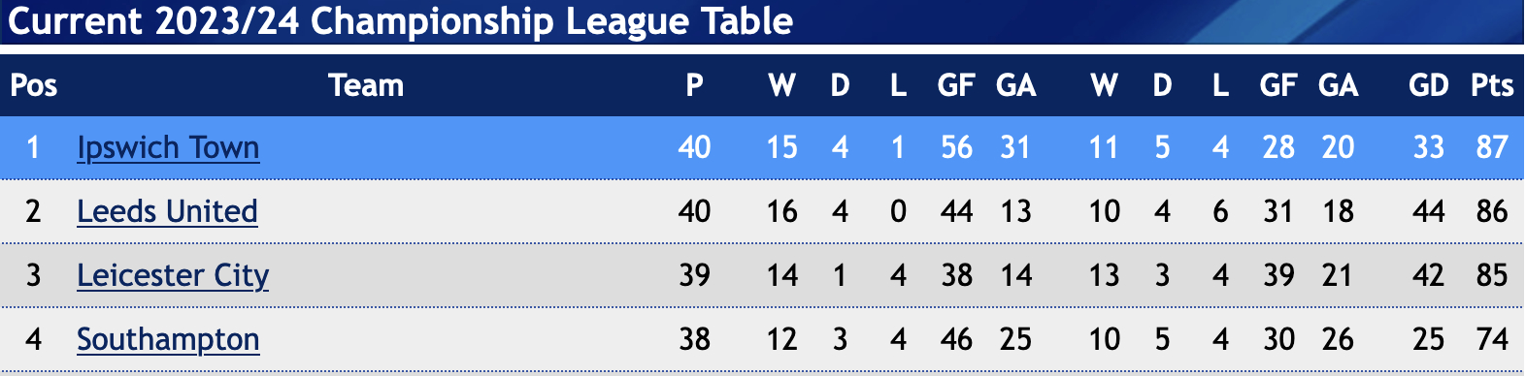The width and height of the screenshot is (1526, 376).
Task: Click the Team column header
Action: pos(366,85)
